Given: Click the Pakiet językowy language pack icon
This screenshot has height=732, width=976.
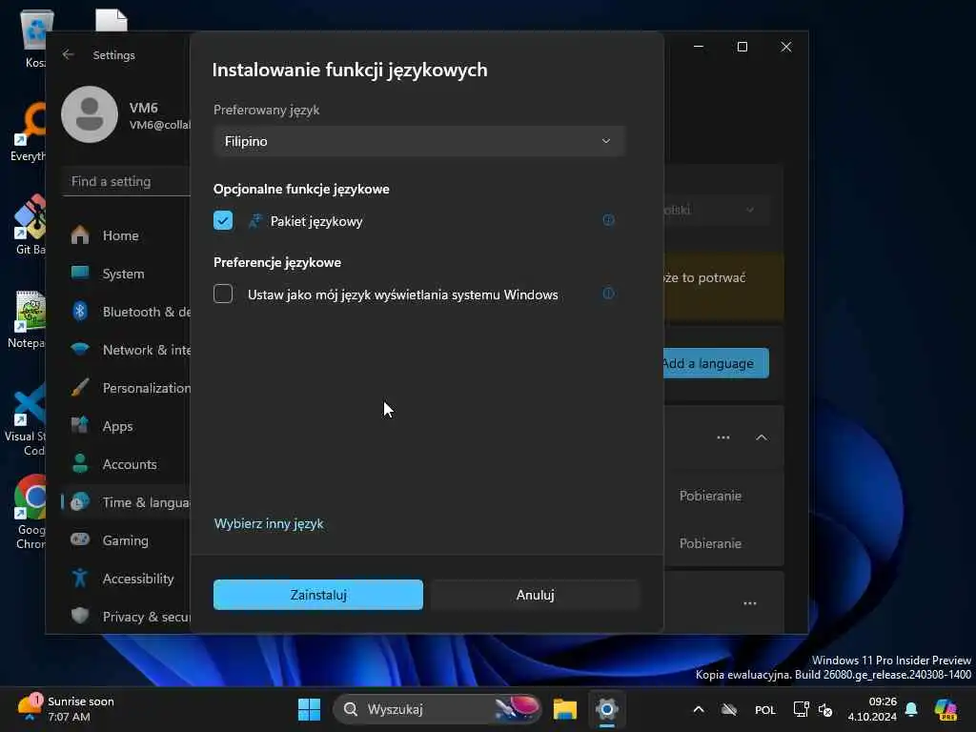Looking at the screenshot, I should (254, 221).
